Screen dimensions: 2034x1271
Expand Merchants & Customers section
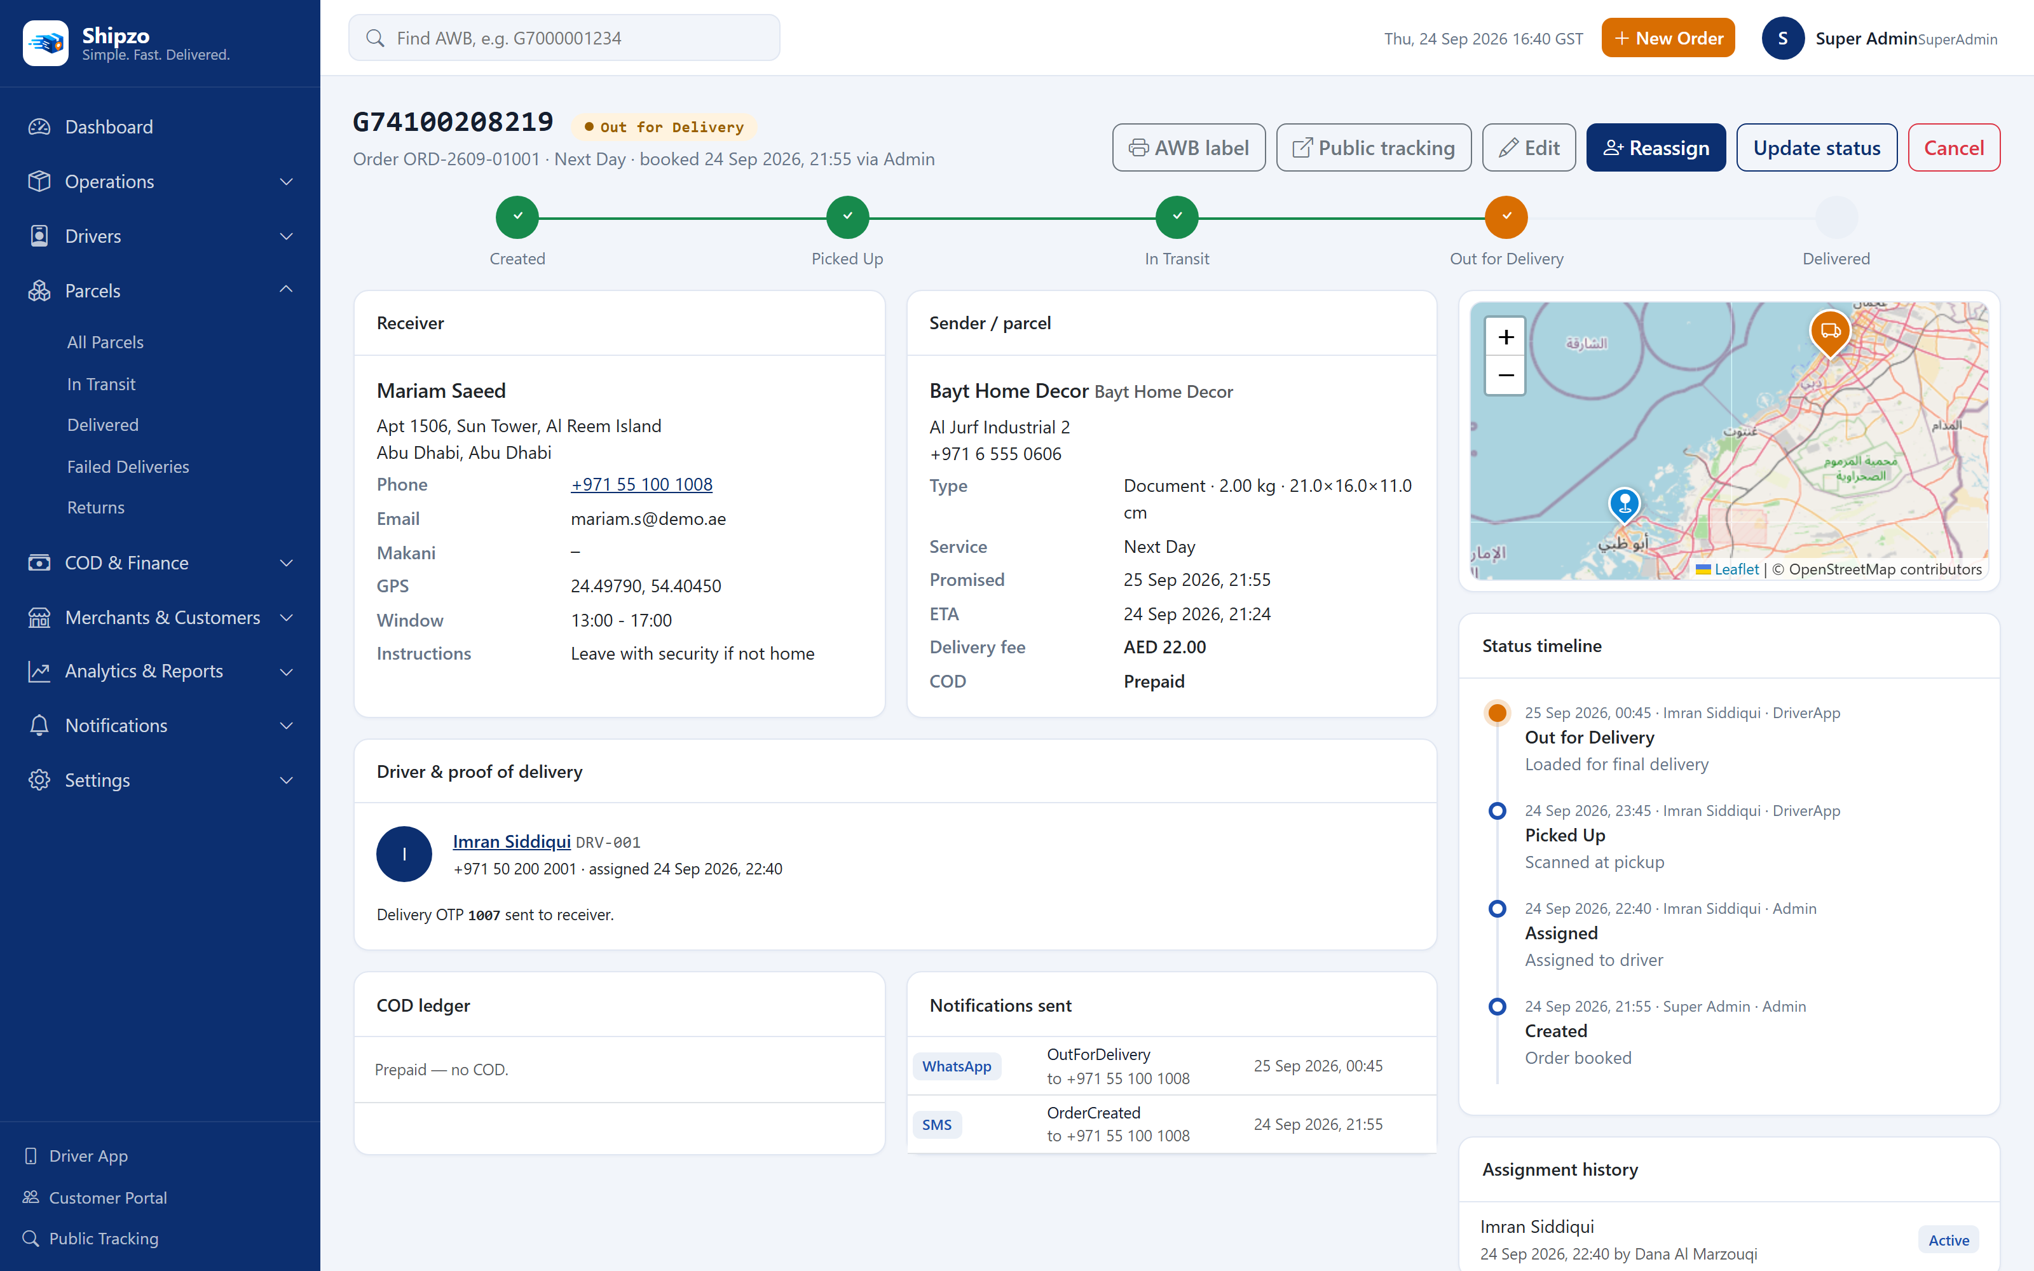(x=160, y=618)
